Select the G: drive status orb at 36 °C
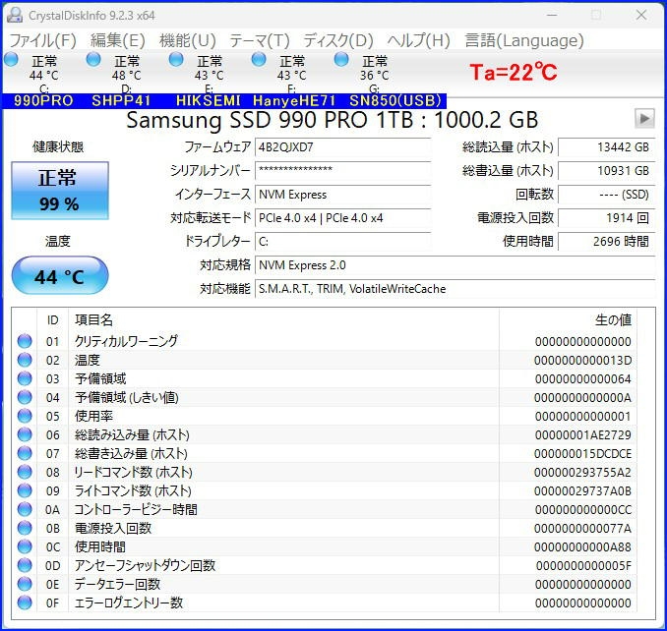 (x=341, y=59)
